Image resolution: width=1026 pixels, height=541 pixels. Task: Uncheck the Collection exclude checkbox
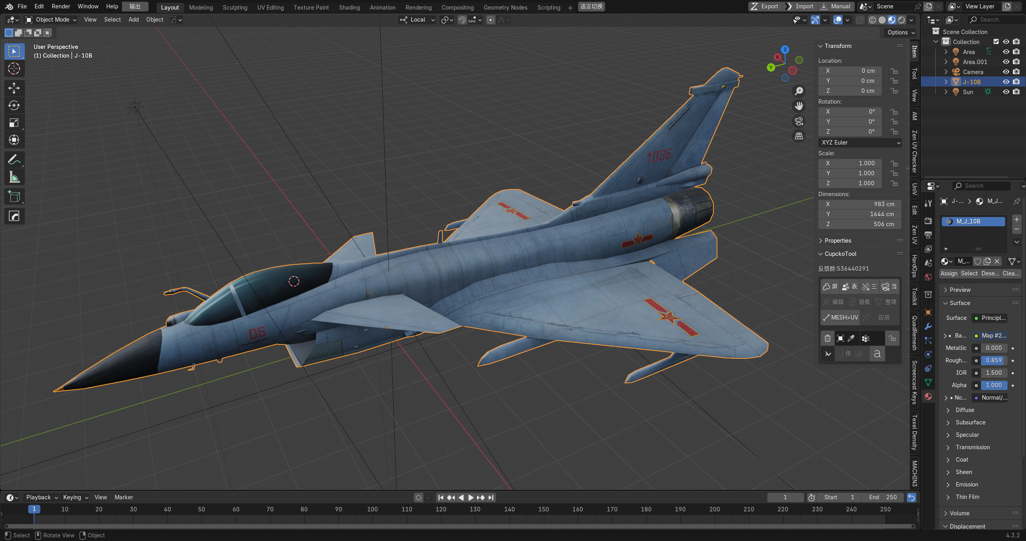point(996,42)
